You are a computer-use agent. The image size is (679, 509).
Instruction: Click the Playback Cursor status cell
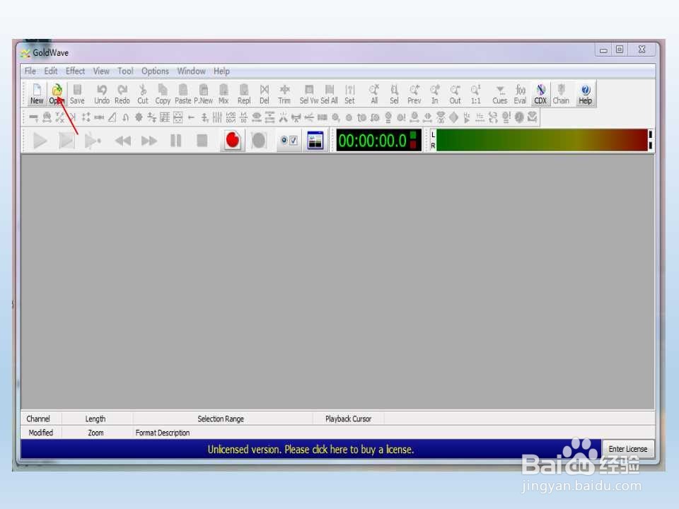pos(348,419)
